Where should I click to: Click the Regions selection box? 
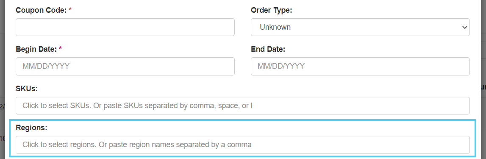click(243, 145)
